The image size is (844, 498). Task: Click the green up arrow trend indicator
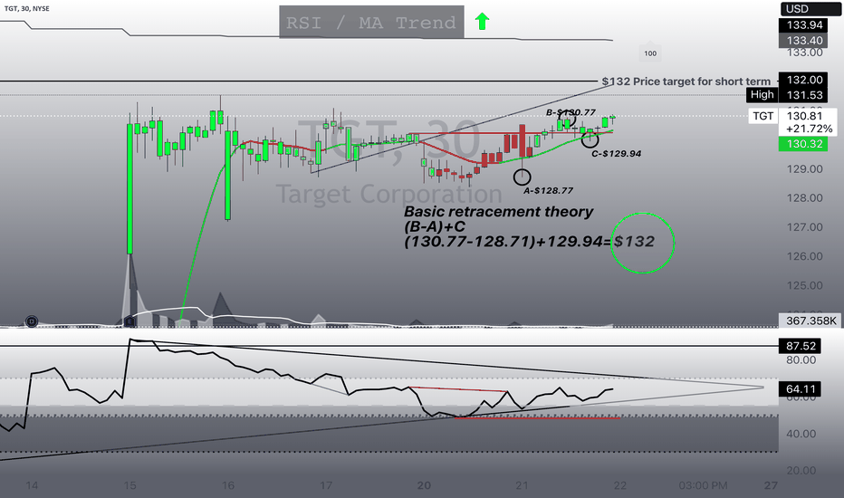click(x=482, y=22)
